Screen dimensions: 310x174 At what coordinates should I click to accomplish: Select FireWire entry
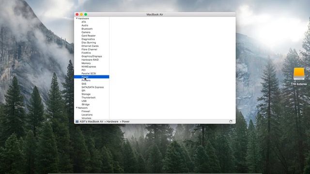coord(86,53)
